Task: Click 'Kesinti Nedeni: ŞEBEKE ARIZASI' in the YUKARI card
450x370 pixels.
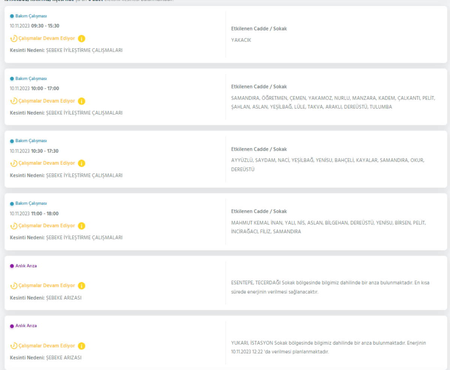Action: tap(45, 358)
